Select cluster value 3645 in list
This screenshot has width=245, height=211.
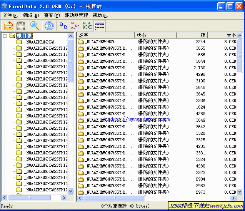pos(200,94)
